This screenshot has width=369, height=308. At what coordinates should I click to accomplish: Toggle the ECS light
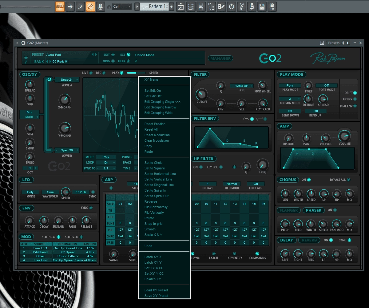tap(128, 55)
